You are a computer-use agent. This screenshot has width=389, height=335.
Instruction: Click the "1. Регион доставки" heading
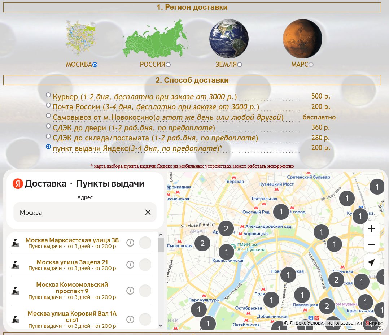(x=192, y=7)
